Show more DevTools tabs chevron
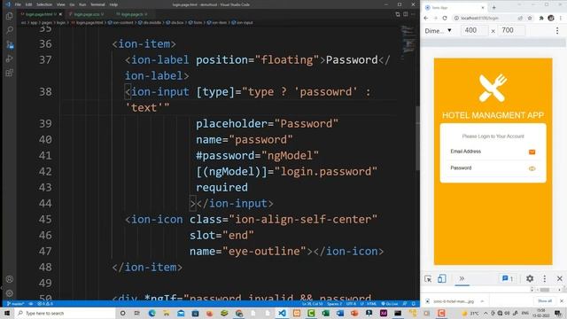 (462, 278)
